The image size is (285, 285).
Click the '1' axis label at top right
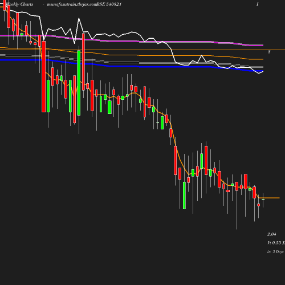coord(258,5)
